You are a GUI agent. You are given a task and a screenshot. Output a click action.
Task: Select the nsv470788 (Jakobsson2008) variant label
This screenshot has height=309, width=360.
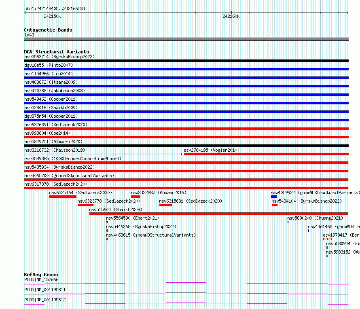pos(55,91)
